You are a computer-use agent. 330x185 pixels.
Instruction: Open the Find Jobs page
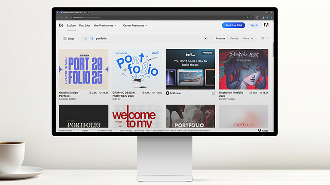[85, 25]
